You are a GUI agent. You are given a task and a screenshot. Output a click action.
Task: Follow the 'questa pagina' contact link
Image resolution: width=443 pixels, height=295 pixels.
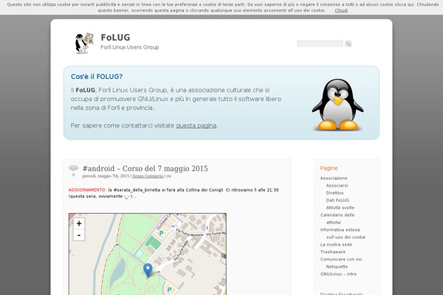pos(196,125)
